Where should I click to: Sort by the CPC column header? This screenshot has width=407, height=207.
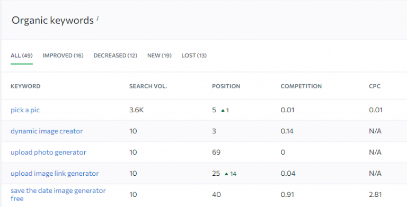(x=375, y=86)
